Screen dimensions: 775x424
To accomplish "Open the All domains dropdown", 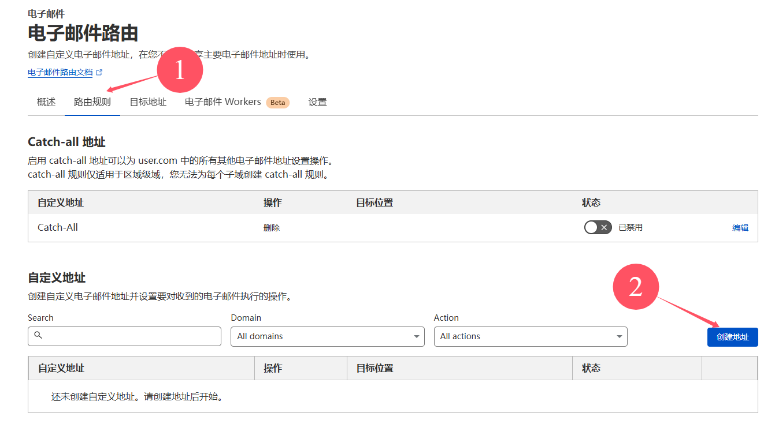I will pos(328,336).
